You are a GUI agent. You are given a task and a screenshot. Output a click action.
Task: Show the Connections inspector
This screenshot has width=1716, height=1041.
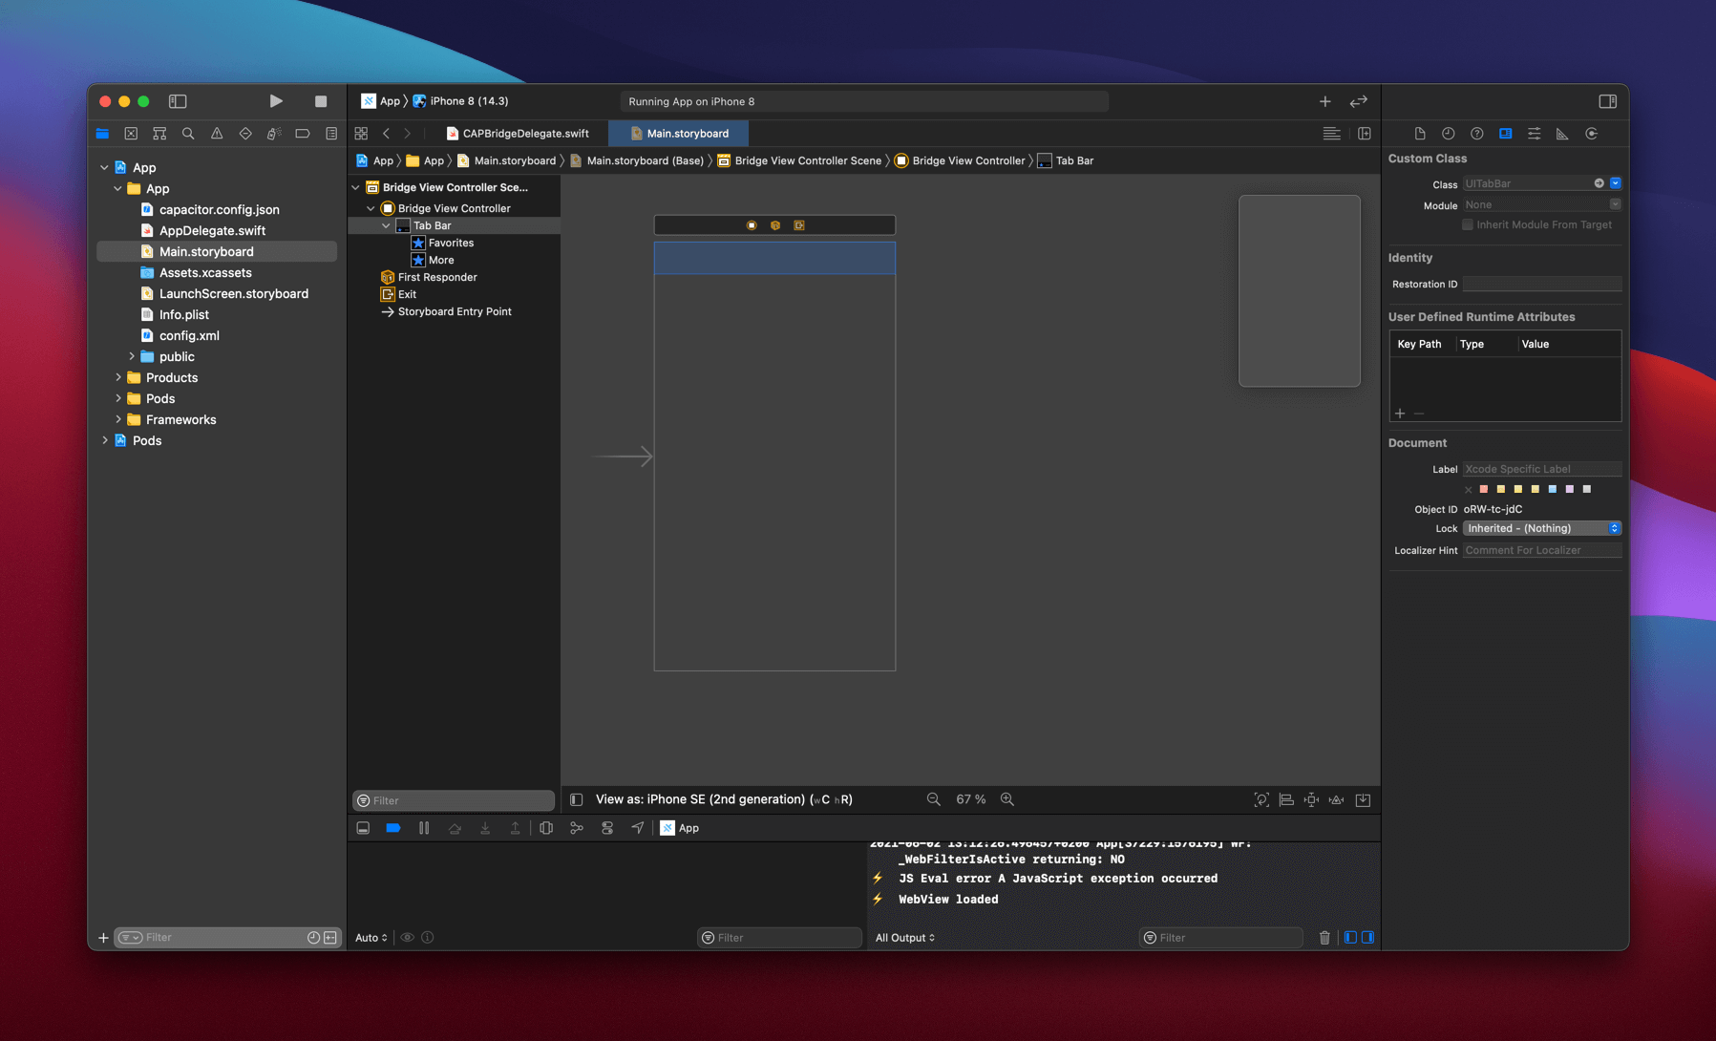[1592, 134]
